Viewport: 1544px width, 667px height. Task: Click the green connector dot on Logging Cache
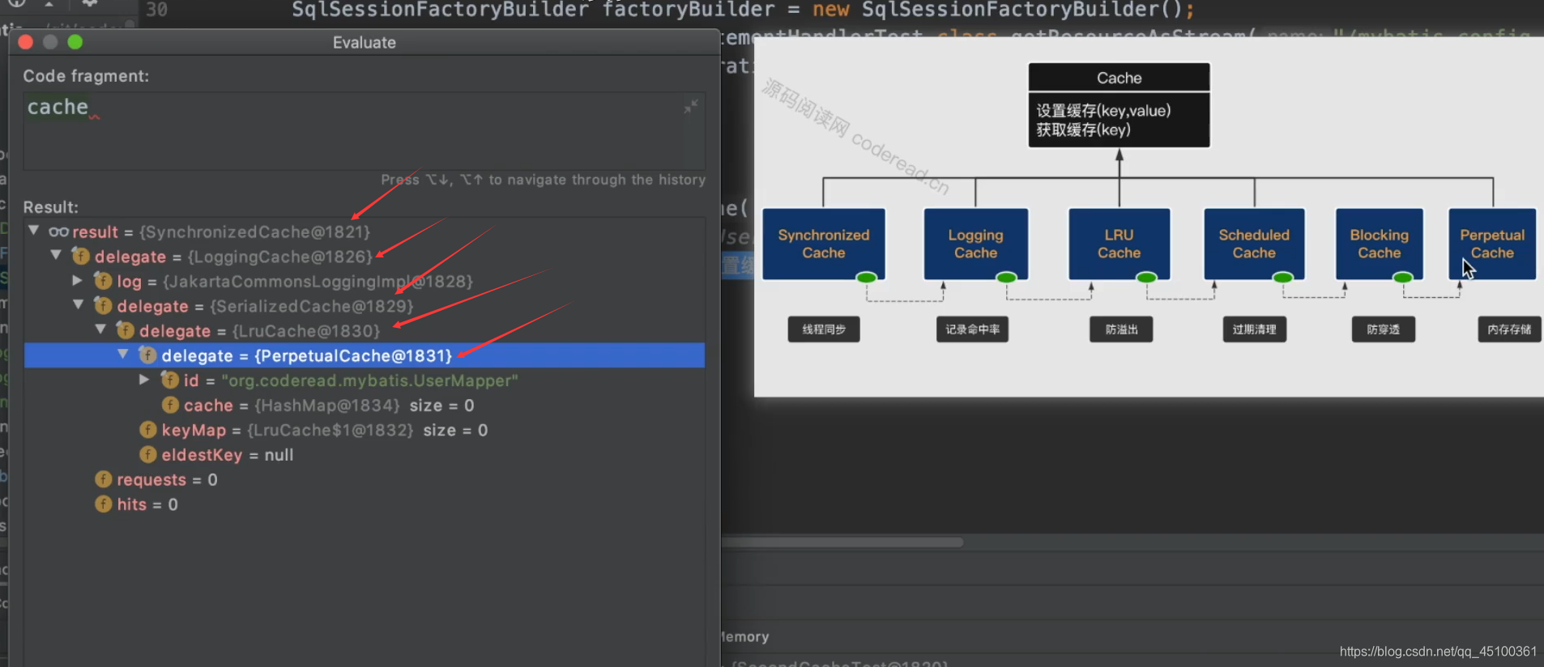click(x=1006, y=278)
